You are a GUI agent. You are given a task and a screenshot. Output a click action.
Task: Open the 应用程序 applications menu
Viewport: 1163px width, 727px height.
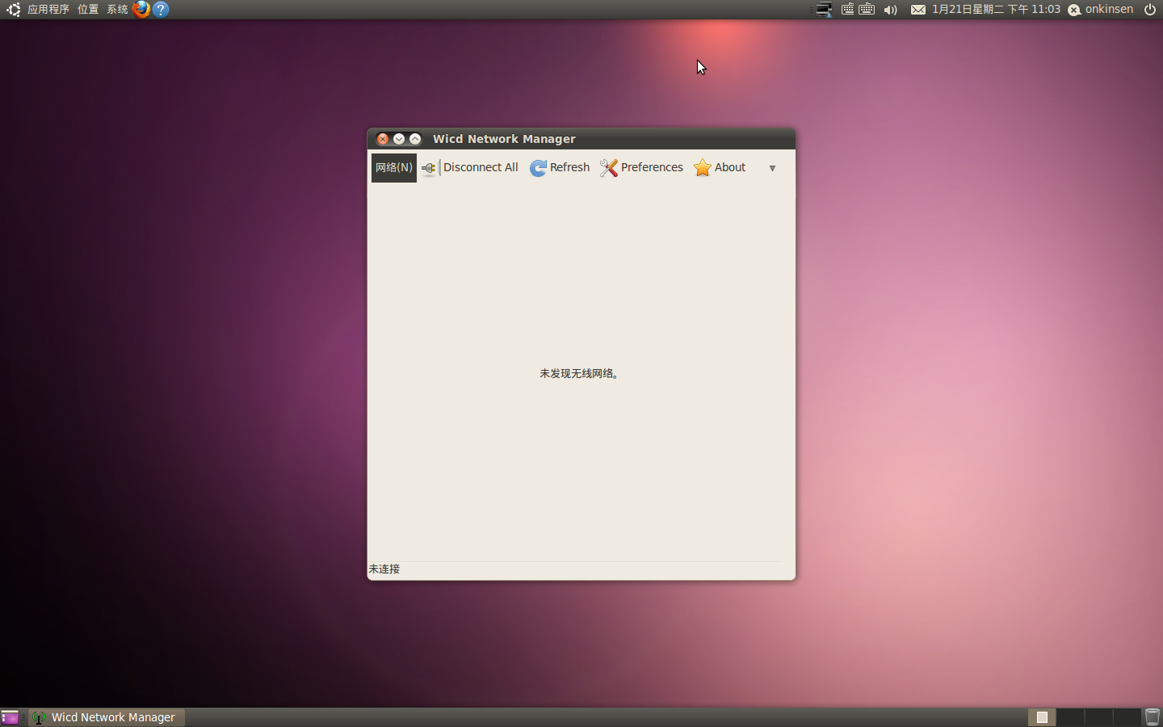click(x=48, y=10)
